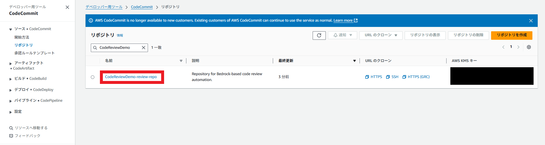This screenshot has height=145, width=545.
Task: Open フィードバック in sidebar
Action: 25,136
